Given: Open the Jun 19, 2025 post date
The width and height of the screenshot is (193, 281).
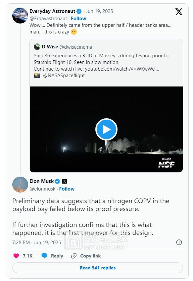Looking at the screenshot, I should click(x=99, y=11).
